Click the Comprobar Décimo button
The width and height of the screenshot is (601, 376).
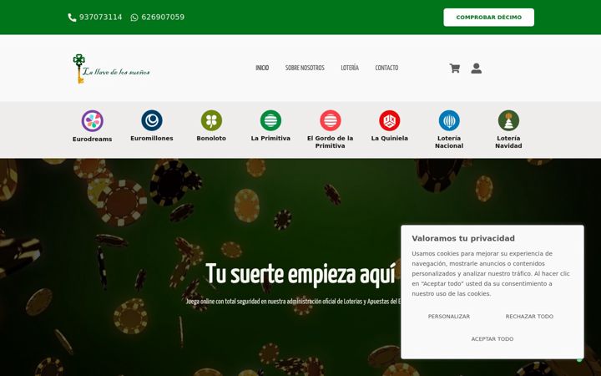(488, 18)
